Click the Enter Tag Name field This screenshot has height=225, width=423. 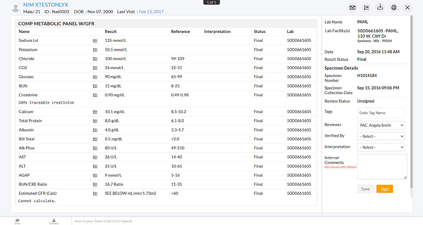[x=381, y=113]
